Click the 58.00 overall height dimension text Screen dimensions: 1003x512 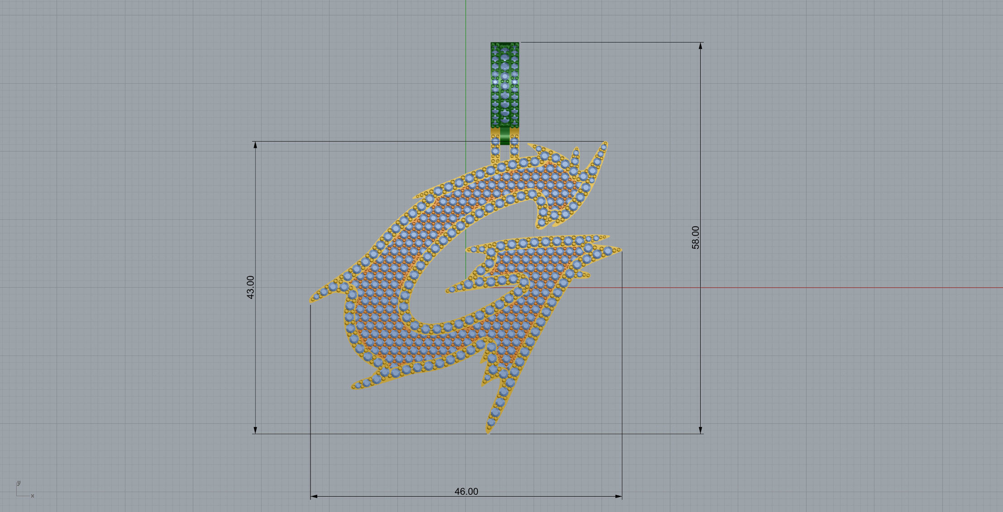pyautogui.click(x=695, y=237)
